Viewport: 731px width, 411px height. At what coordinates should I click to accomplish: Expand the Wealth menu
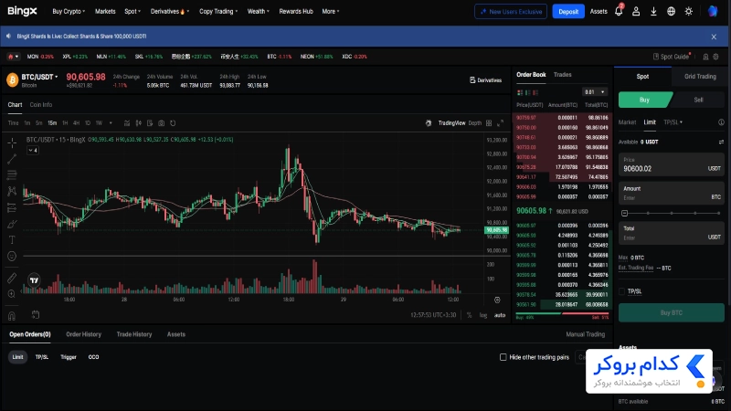click(x=259, y=11)
